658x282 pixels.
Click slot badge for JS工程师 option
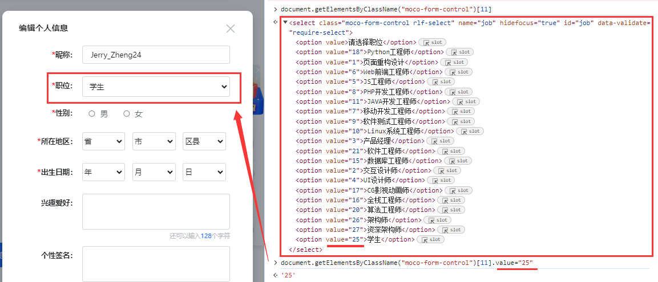[441, 81]
